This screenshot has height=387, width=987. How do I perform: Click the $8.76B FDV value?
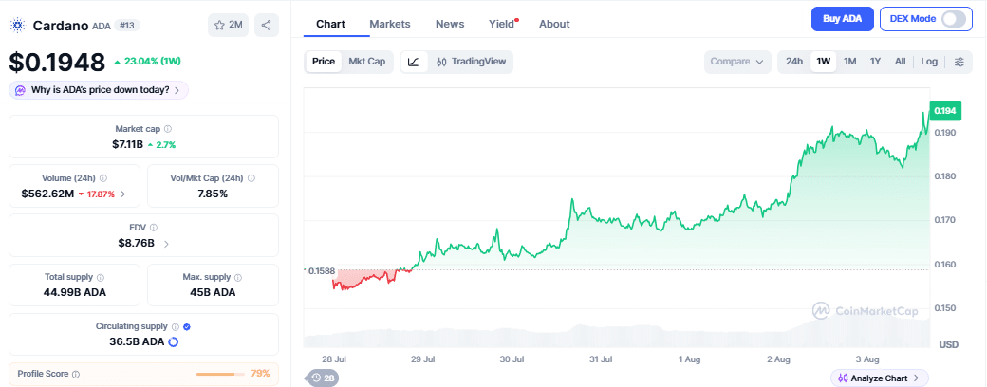click(x=137, y=243)
